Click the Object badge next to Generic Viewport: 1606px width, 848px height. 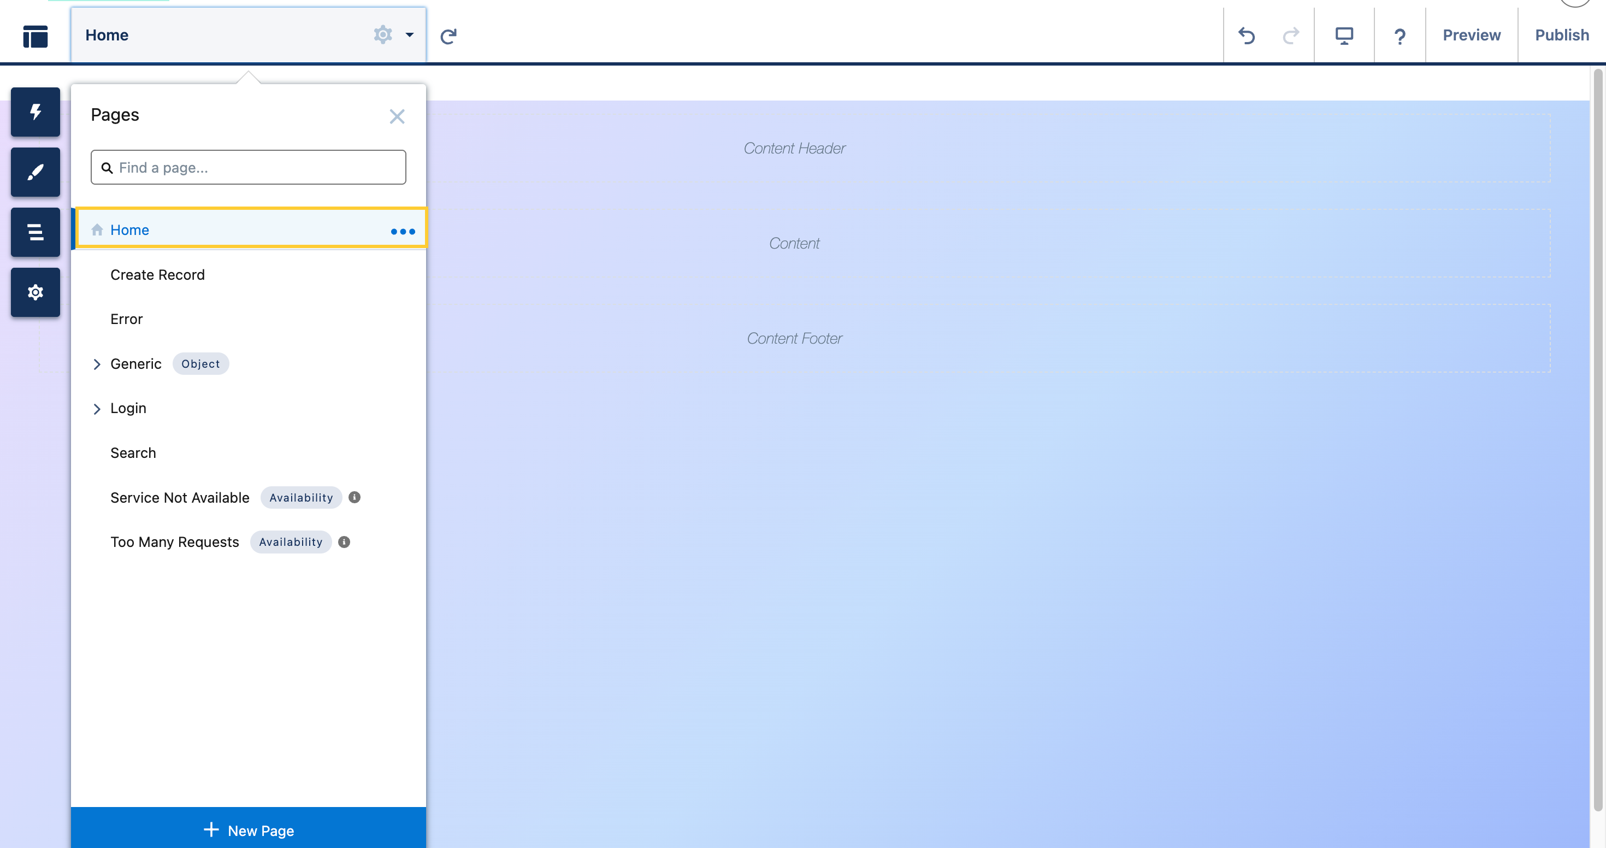point(201,363)
